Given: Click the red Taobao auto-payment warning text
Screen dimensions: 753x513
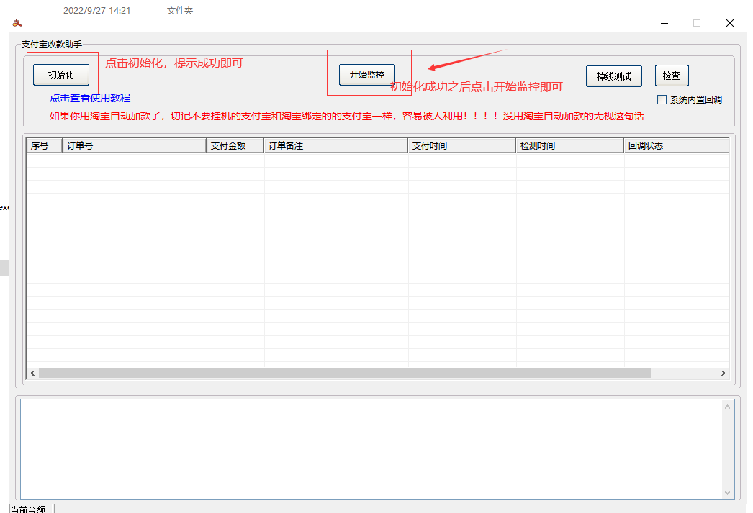Looking at the screenshot, I should 346,116.
